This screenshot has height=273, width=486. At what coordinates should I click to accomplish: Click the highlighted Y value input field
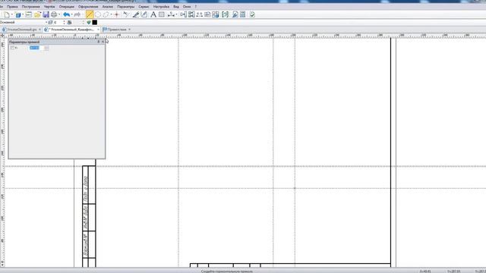[x=36, y=48]
